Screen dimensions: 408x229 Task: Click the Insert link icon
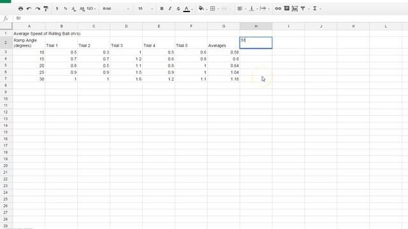278,8
